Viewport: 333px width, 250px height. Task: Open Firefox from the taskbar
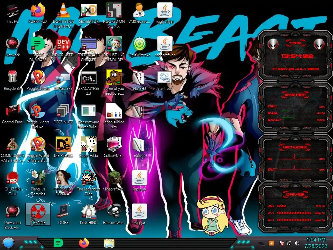pyautogui.click(x=84, y=243)
